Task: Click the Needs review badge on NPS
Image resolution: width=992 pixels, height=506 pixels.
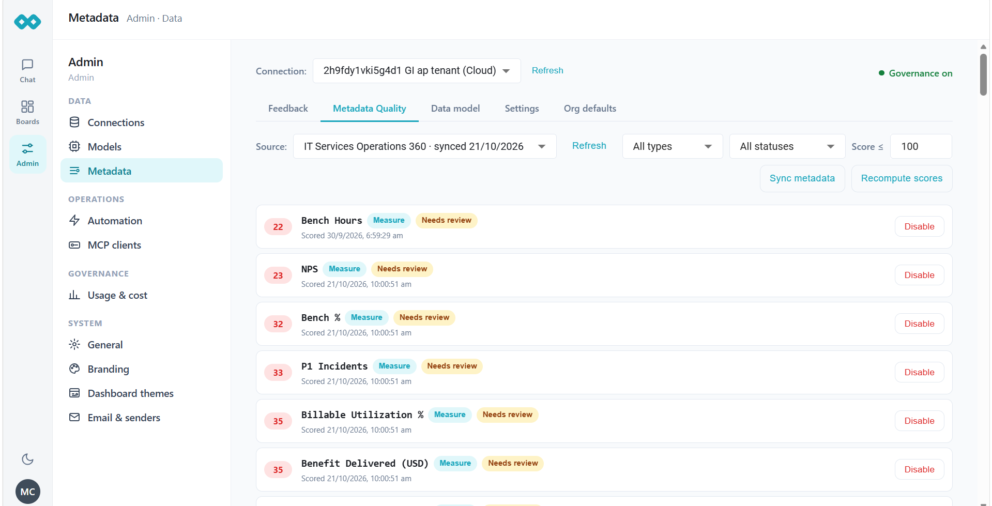Action: pyautogui.click(x=402, y=269)
